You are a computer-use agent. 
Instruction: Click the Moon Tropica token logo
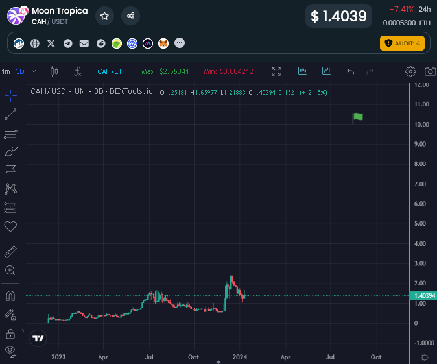coord(18,16)
